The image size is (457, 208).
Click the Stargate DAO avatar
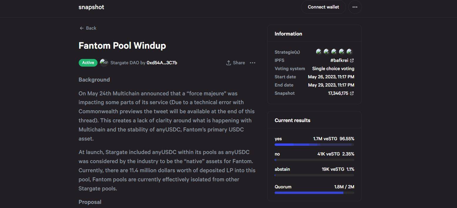point(104,62)
